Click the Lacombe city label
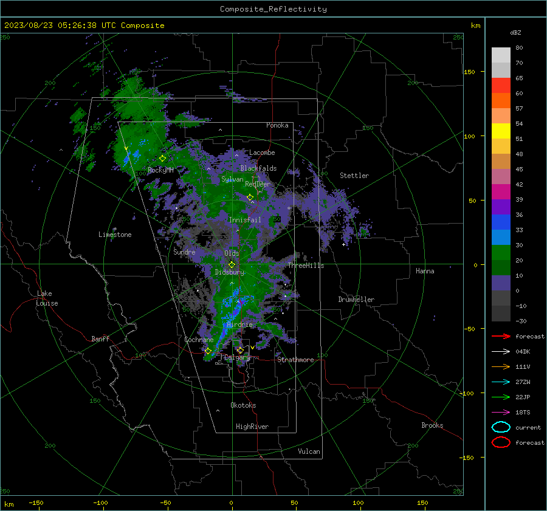This screenshot has height=511, width=547. 262,153
